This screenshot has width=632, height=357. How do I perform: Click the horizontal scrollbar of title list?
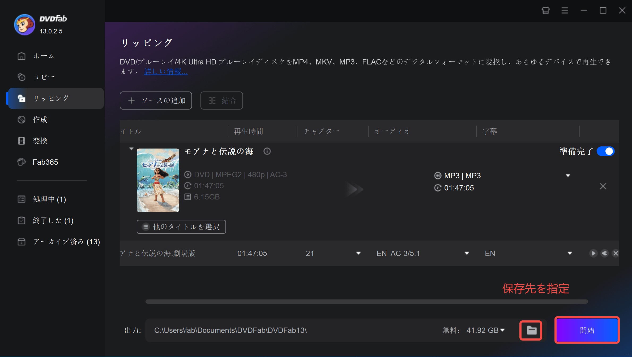[367, 302]
